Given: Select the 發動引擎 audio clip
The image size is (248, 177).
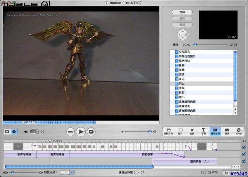Looking at the screenshot, I should point(127,155).
